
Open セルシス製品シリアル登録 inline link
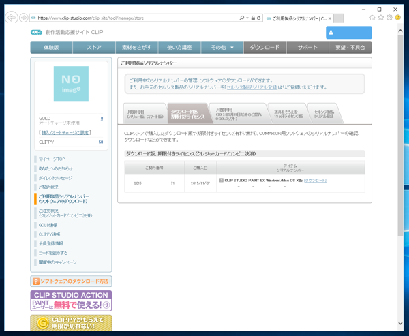pos(252,87)
